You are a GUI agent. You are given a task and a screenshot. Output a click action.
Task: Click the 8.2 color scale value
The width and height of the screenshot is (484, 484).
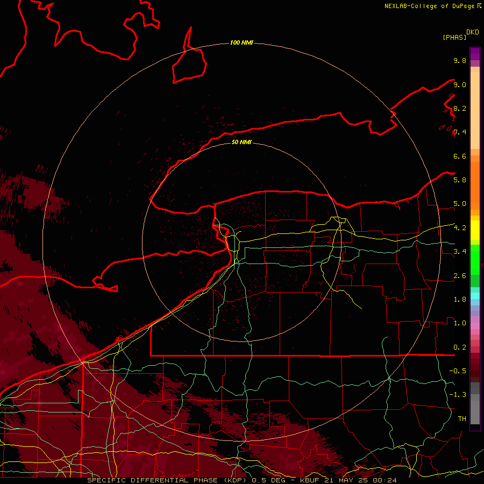[x=460, y=108]
